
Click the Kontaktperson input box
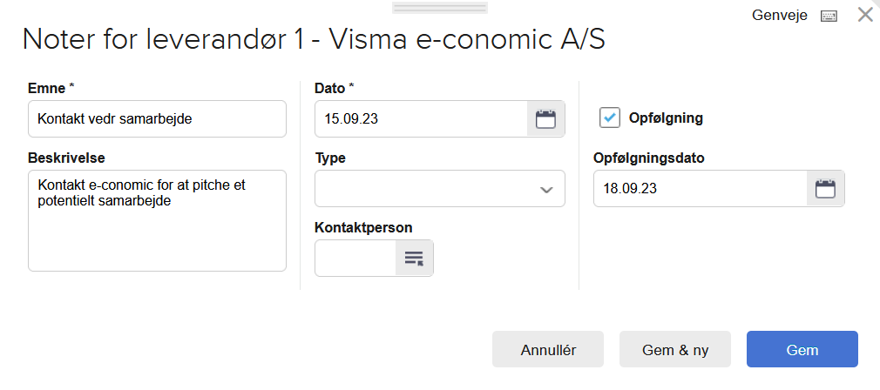pyautogui.click(x=355, y=258)
